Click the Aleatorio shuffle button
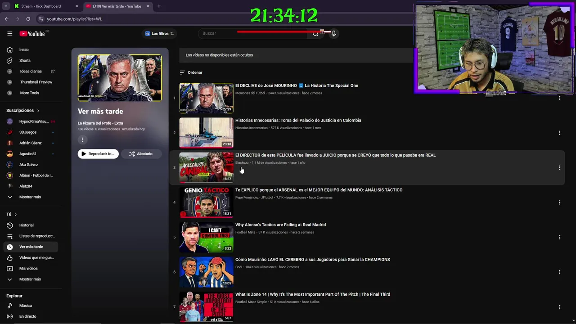Image resolution: width=576 pixels, height=324 pixels. (141, 154)
